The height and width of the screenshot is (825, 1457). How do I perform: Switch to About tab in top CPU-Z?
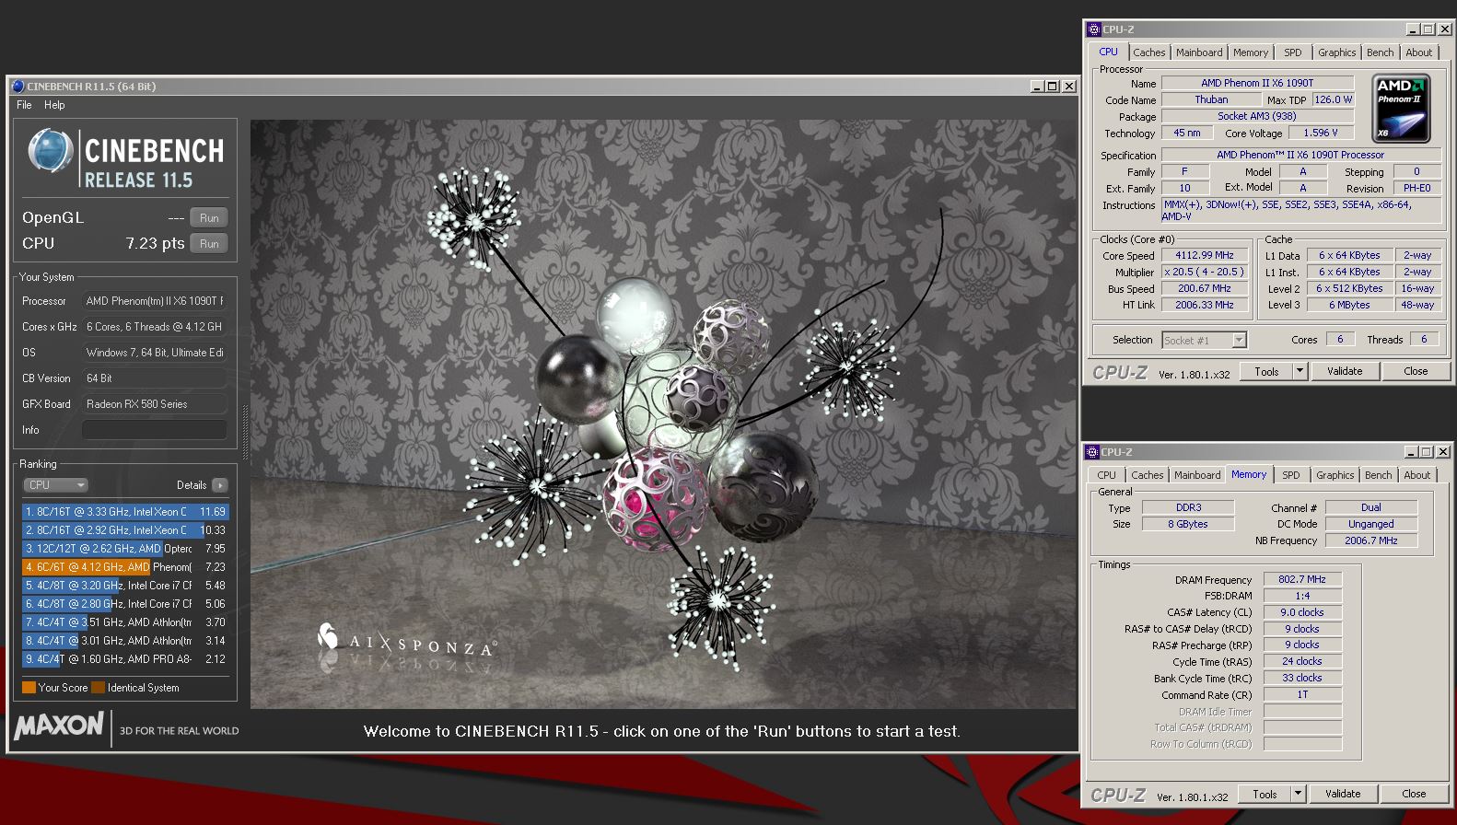coord(1418,52)
